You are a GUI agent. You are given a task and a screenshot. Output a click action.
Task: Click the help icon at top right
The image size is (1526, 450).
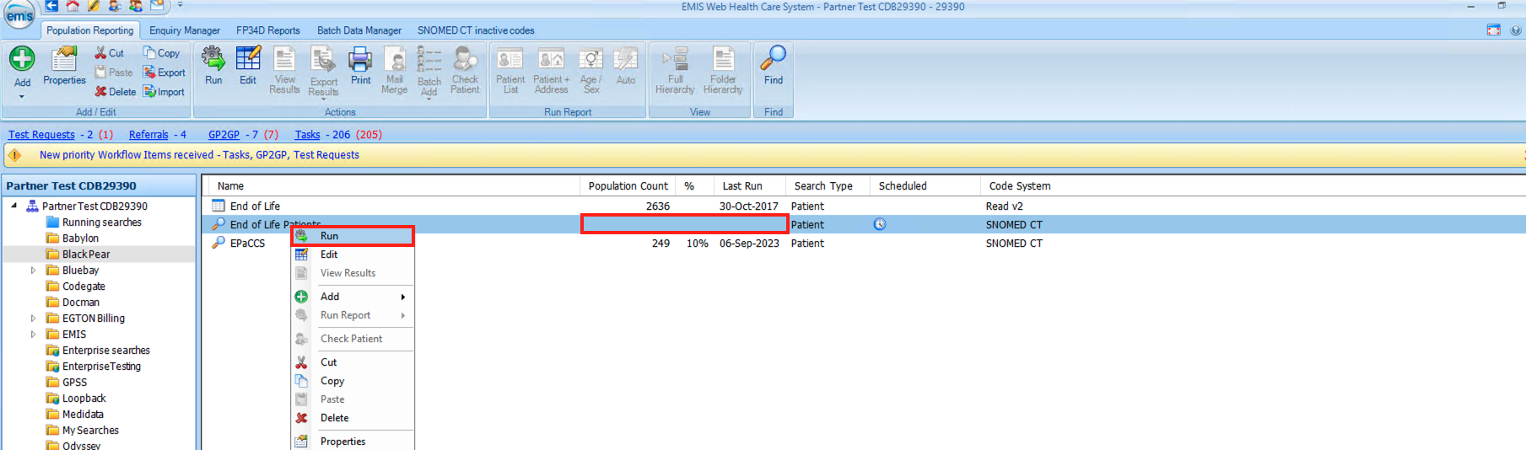[x=1515, y=30]
